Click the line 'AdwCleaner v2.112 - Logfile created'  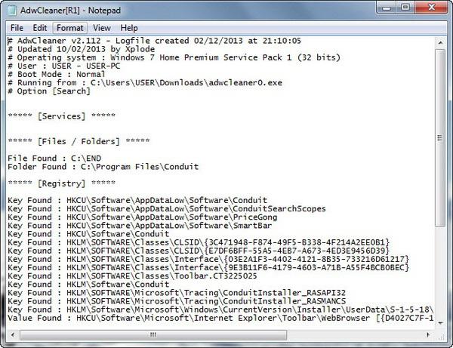[x=155, y=41]
